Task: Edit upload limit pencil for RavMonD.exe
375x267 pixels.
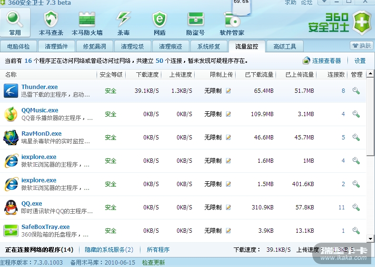Action: (x=228, y=138)
